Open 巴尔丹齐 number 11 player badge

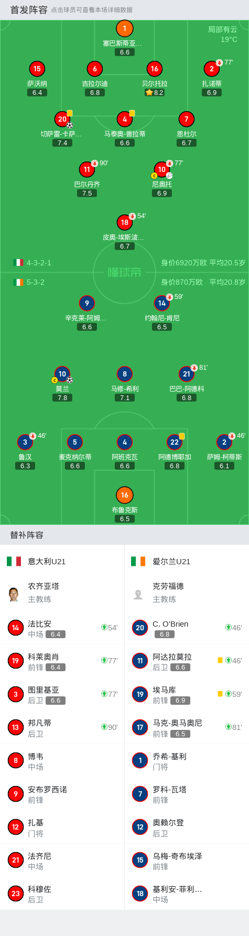pyautogui.click(x=87, y=169)
